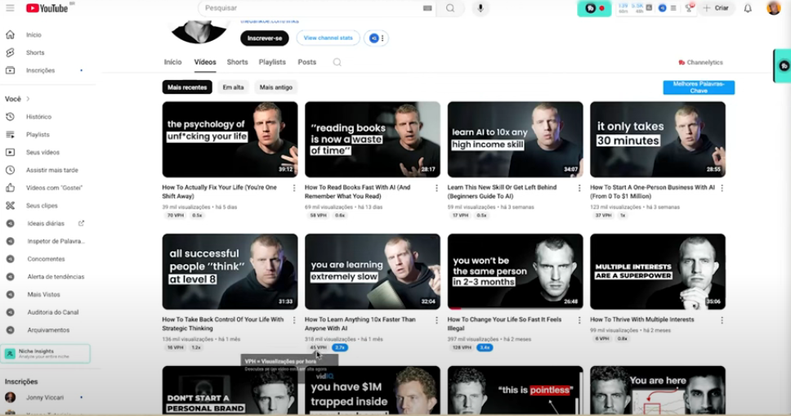Open options for How To Change Your Life video
Image resolution: width=791 pixels, height=416 pixels.
tap(579, 320)
